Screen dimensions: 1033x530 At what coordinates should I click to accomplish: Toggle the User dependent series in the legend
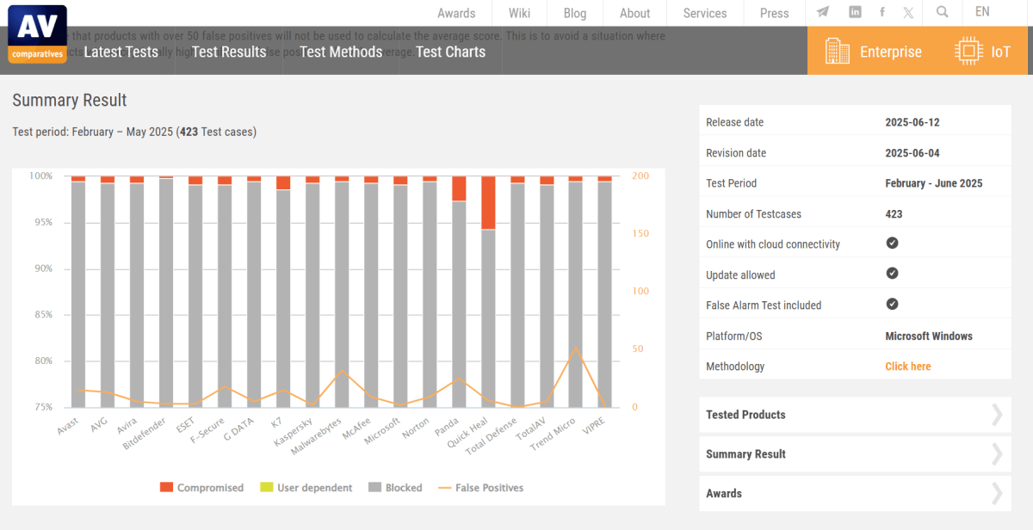pos(306,488)
